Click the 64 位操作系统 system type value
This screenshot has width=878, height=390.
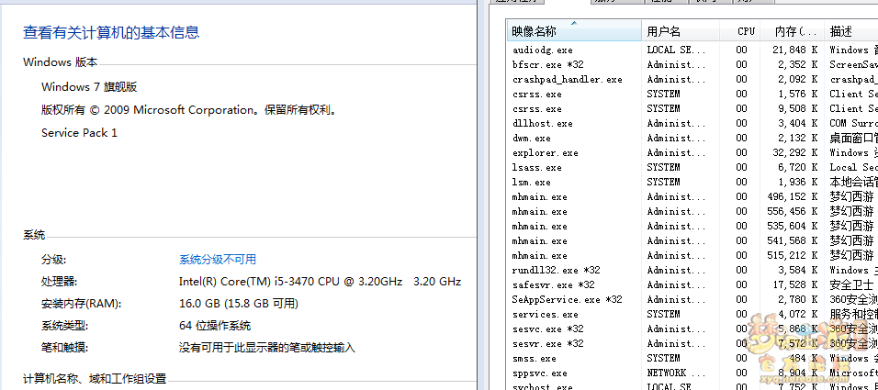pyautogui.click(x=215, y=326)
